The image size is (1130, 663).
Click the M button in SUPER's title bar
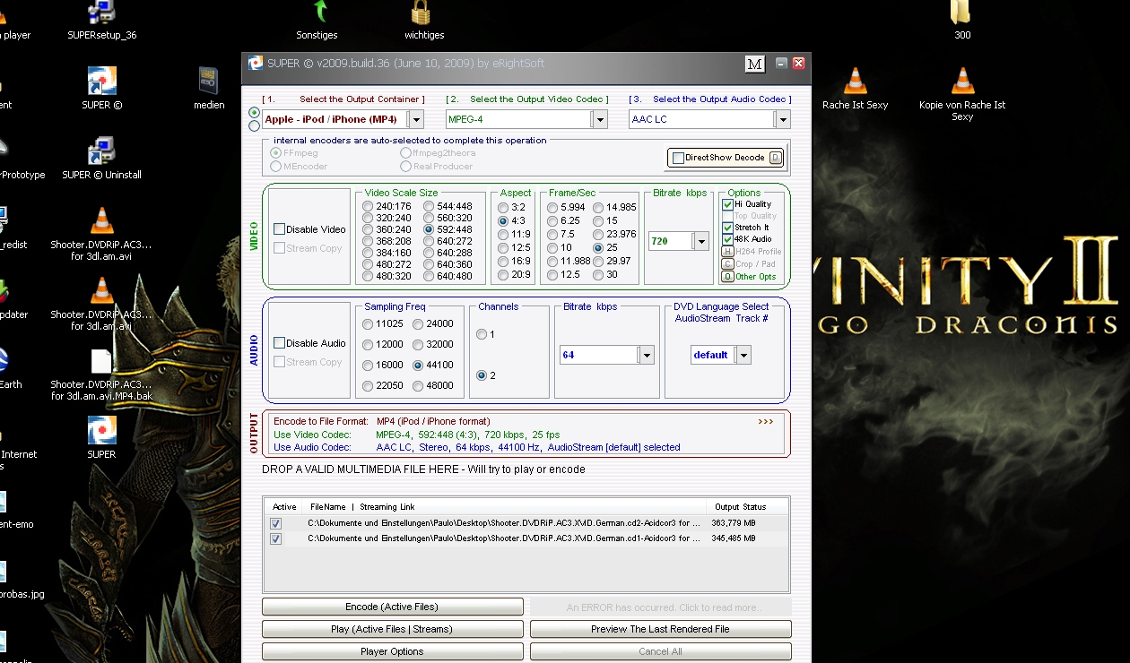754,64
